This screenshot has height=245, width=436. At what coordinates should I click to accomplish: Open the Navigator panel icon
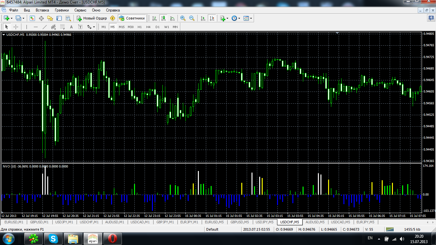50,18
